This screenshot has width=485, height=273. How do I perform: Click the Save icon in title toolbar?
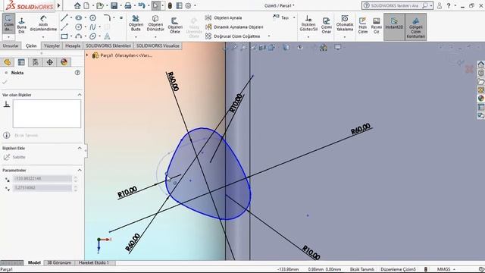pos(114,5)
